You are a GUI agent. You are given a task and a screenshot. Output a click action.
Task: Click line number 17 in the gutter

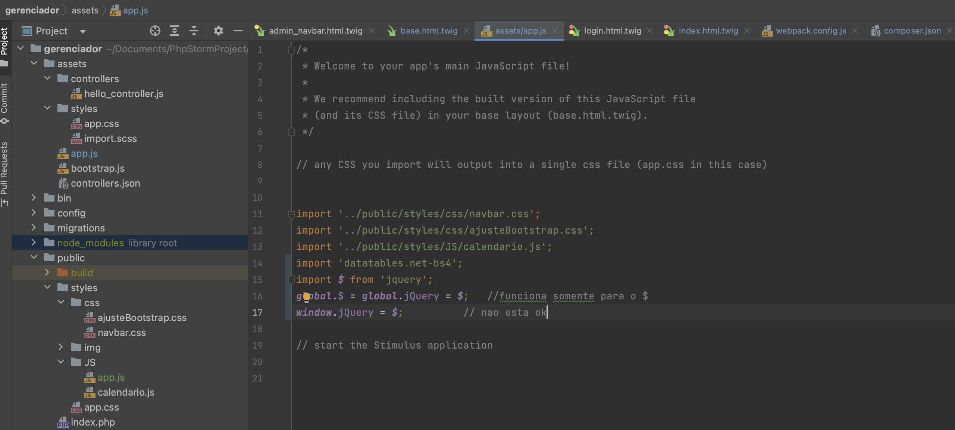[257, 312]
